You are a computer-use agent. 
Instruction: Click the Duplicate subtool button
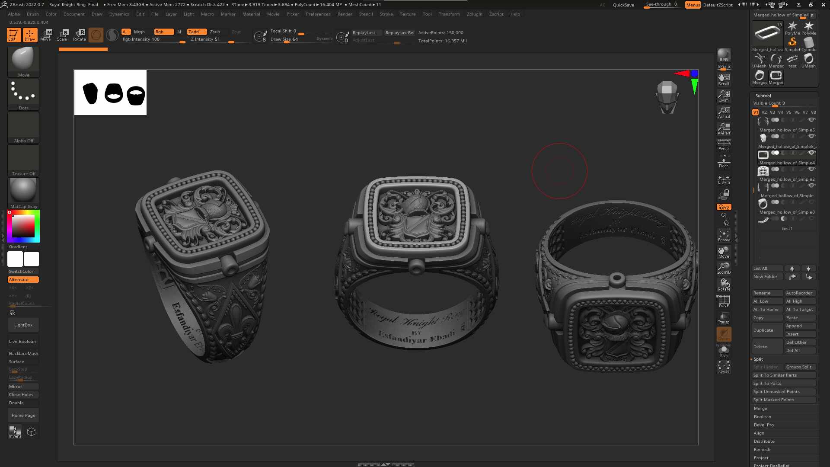[x=767, y=330]
